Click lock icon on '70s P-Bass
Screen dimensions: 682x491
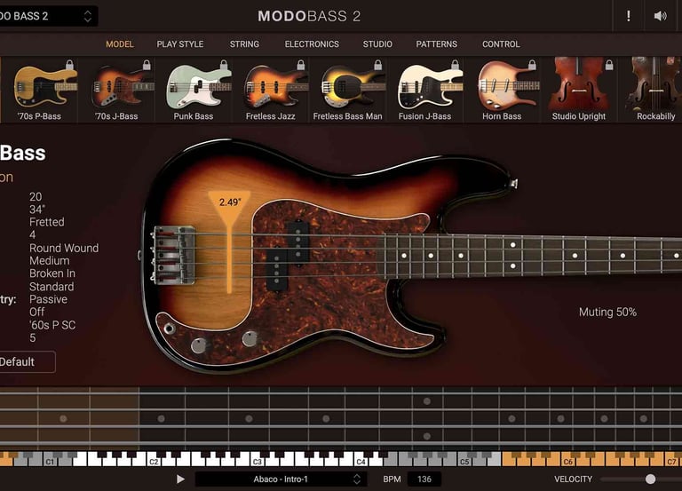point(69,65)
